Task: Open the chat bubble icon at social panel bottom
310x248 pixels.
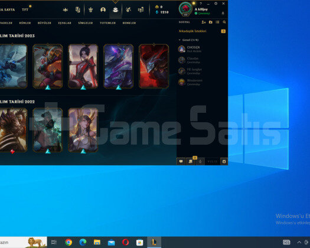Action: 181,162
